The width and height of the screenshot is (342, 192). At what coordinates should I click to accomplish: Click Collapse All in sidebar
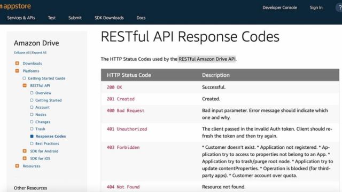coord(21,52)
